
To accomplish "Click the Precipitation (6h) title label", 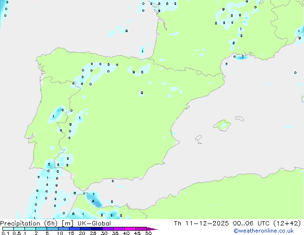I will 28,223.
